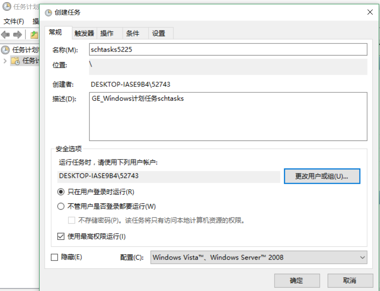Uncheck 使用最高权限运行(I) checkbox
The width and height of the screenshot is (380, 291).
point(61,236)
